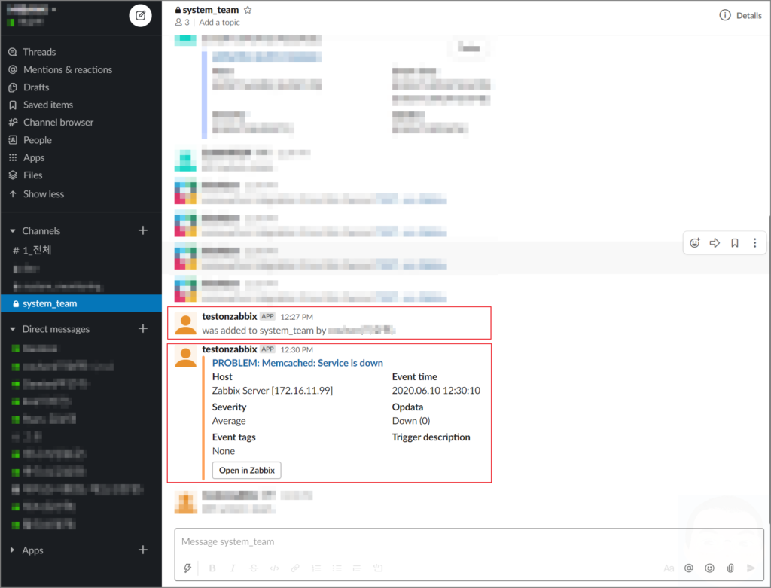Click the mention someone @ icon

click(x=689, y=568)
